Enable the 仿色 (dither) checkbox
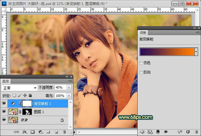Screen dimensions: 201x136 [141, 63]
